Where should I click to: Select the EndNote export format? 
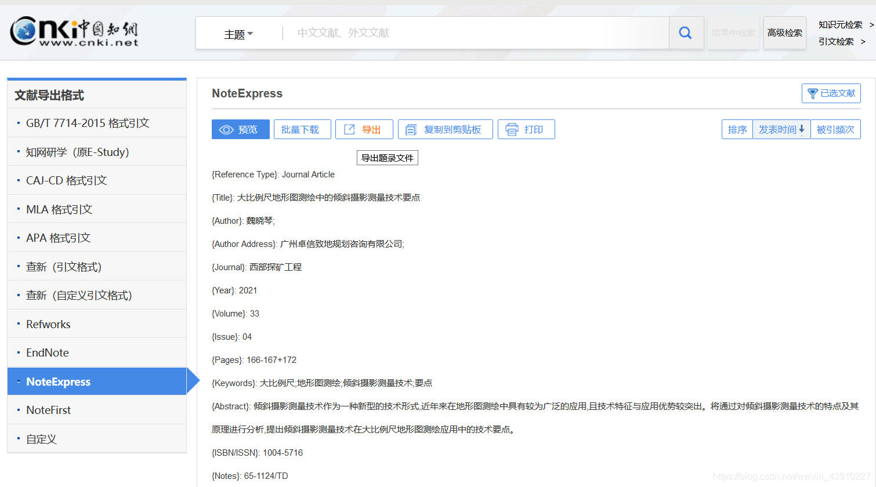coord(97,352)
